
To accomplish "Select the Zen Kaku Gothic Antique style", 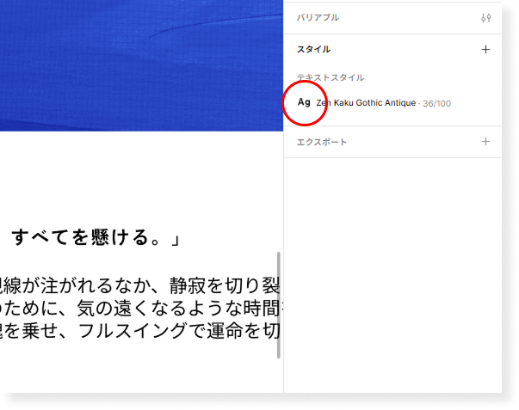I will click(x=366, y=103).
